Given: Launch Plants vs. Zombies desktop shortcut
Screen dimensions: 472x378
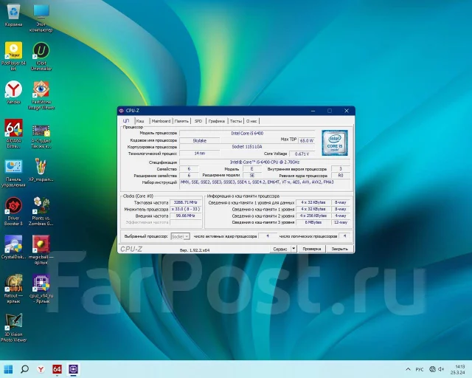Looking at the screenshot, I should (x=41, y=211).
